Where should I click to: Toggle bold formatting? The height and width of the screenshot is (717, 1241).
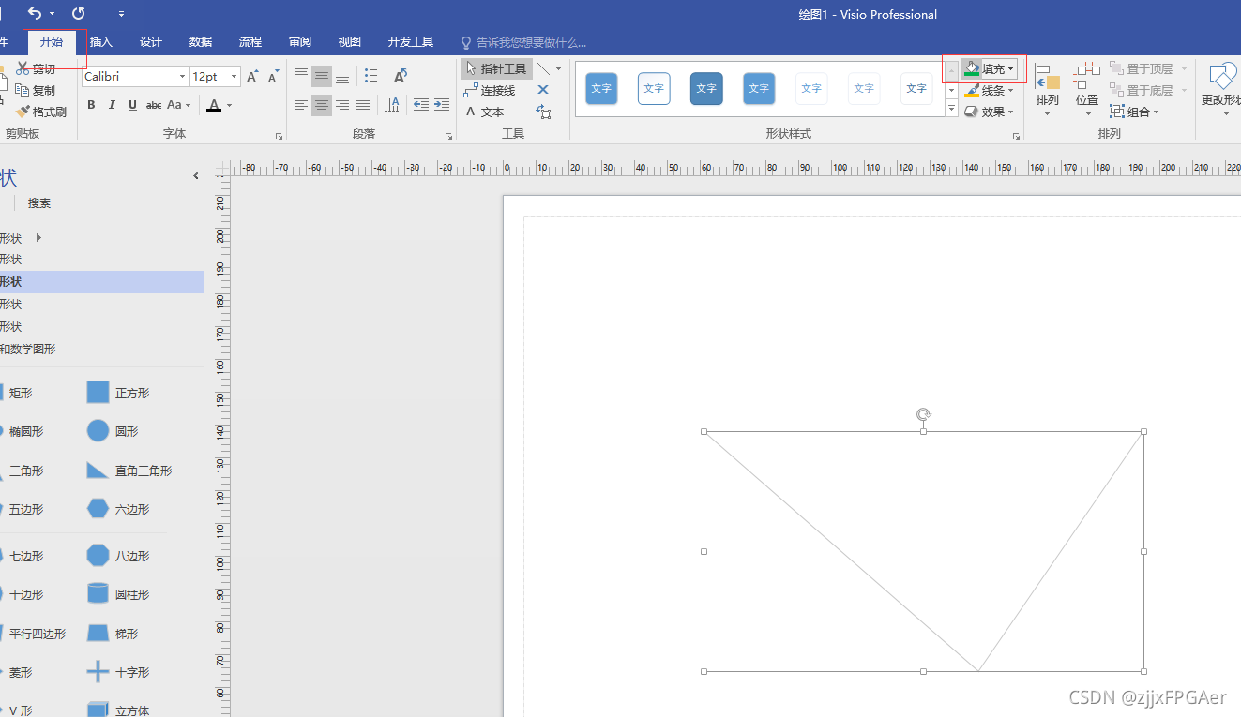[x=91, y=105]
